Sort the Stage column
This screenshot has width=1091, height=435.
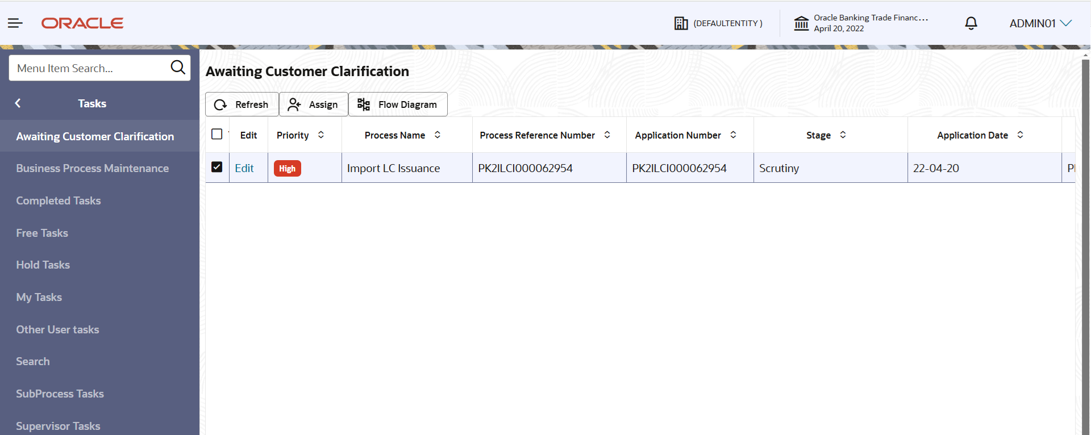point(843,135)
